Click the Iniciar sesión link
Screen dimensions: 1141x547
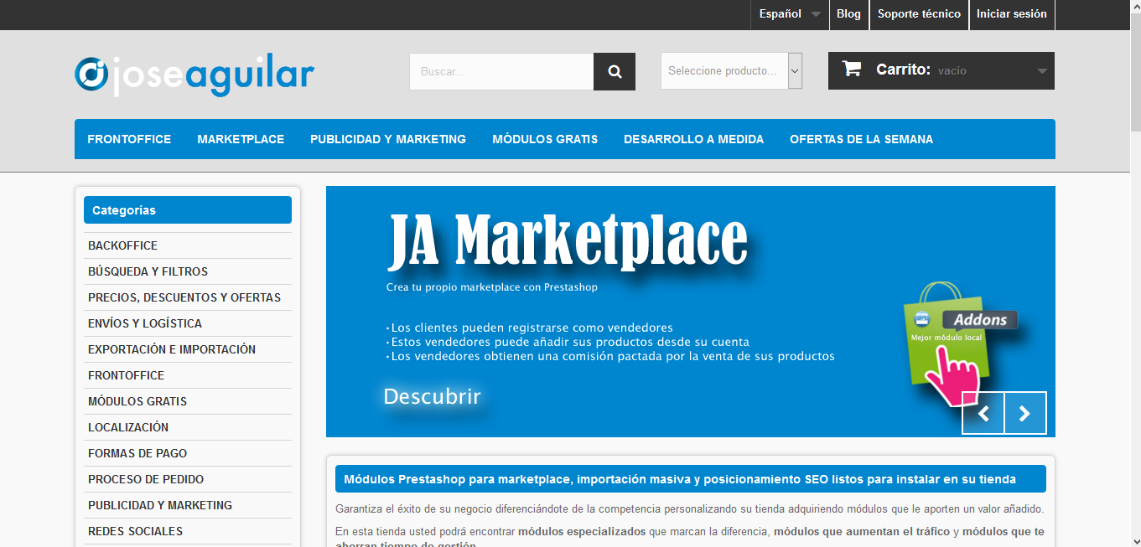point(1011,14)
